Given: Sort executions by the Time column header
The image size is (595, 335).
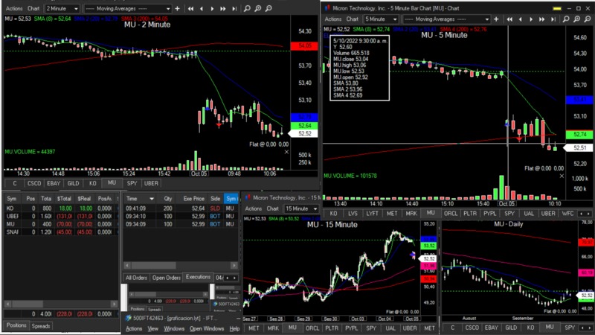Looking at the screenshot, I should 132,199.
